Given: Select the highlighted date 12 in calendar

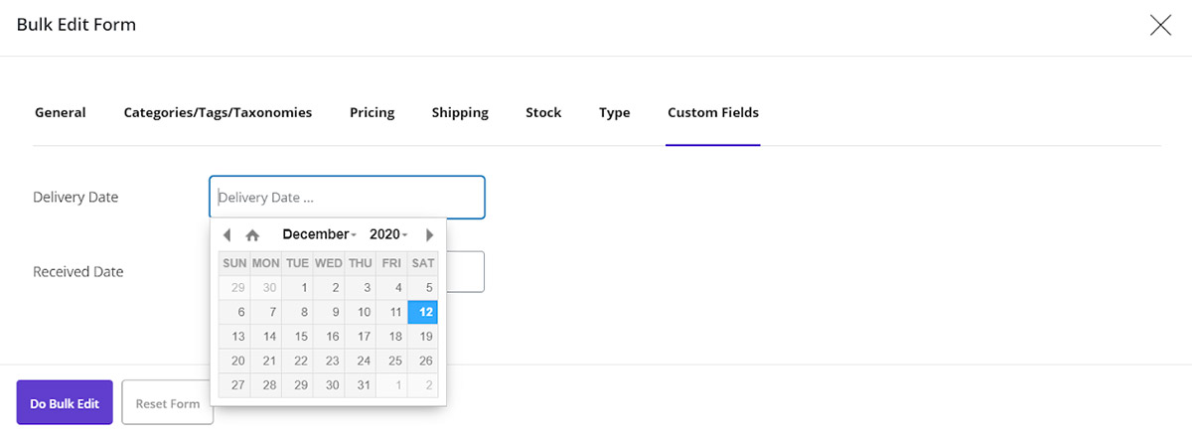Looking at the screenshot, I should pyautogui.click(x=423, y=312).
